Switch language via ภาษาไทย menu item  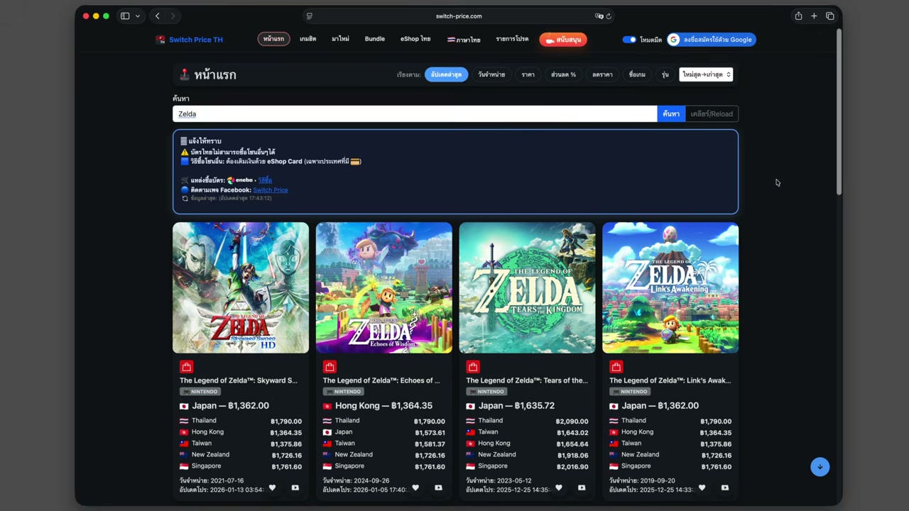click(464, 40)
